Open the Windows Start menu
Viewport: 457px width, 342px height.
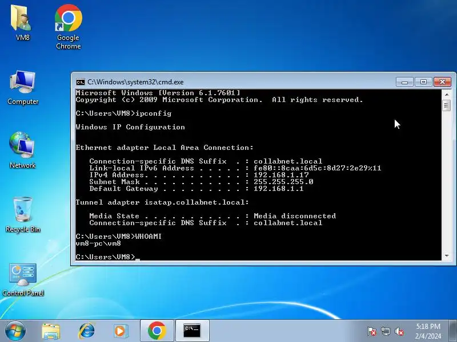coord(15,331)
